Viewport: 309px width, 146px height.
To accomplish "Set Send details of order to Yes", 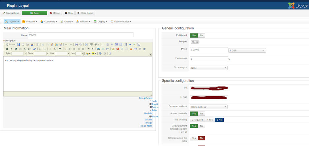I will click(x=194, y=138).
